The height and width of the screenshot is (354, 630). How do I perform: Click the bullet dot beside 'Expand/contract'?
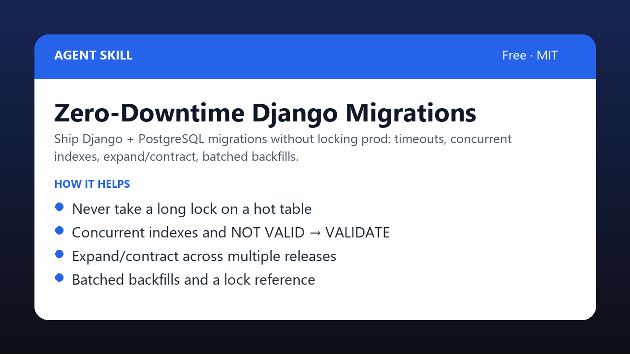coord(60,254)
